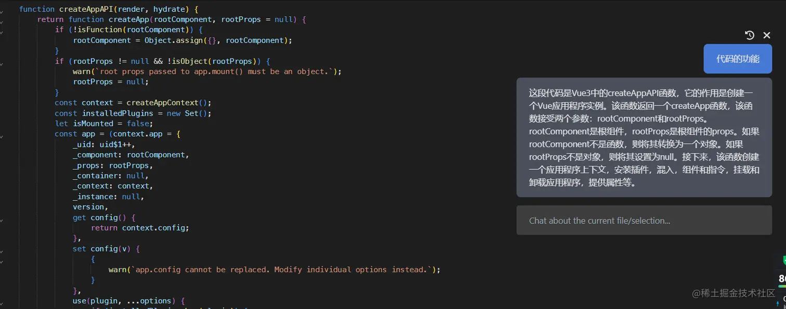Open the chat history clock icon
The height and width of the screenshot is (309, 786).
coord(749,35)
